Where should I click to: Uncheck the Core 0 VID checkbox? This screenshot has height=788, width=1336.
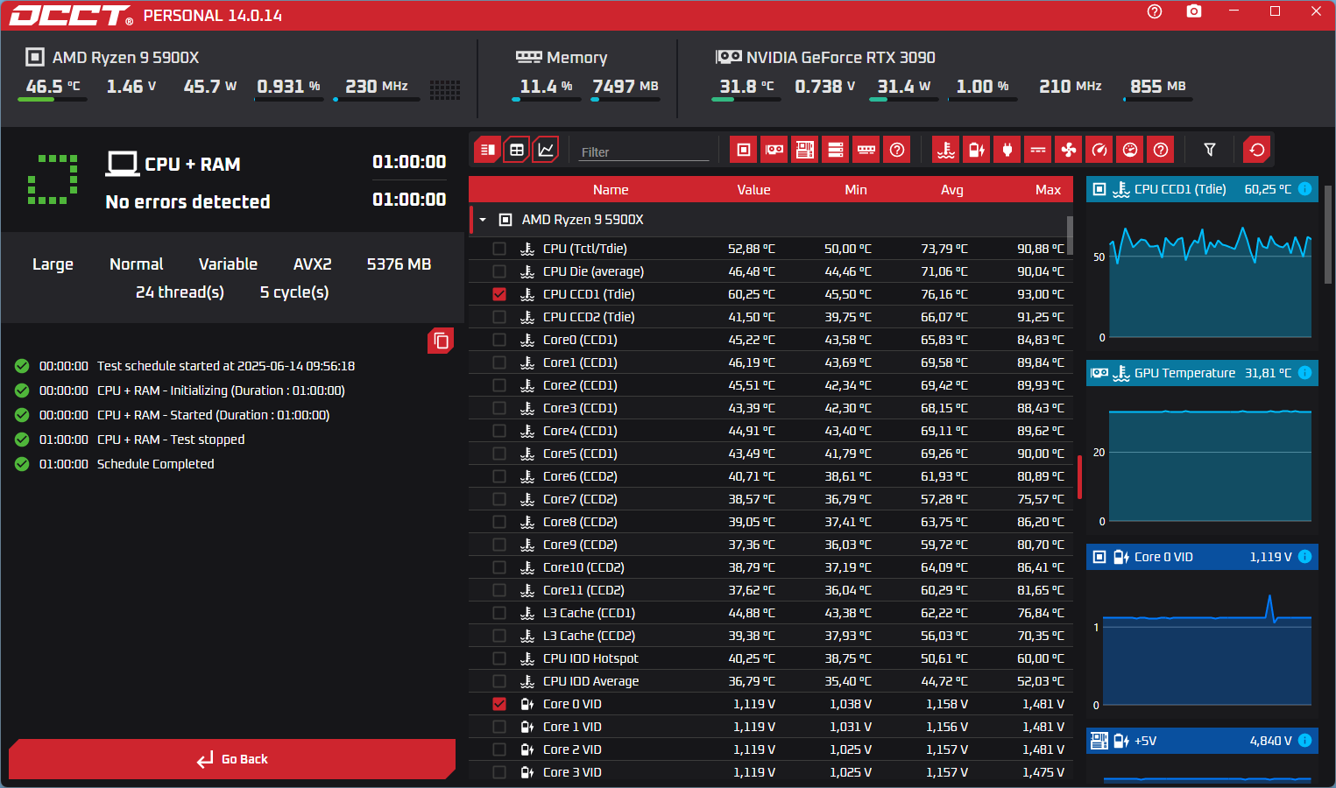499,704
